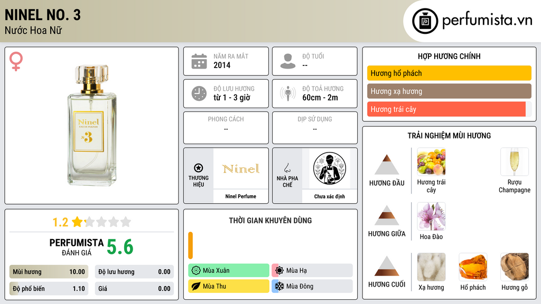This screenshot has height=304, width=541.
Task: Click the Dịp sử dụng box
Action: tap(315, 128)
